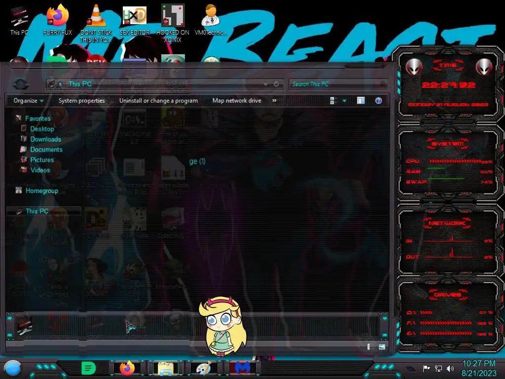Open Malwarebytes from the taskbar
The image size is (505, 379).
(242, 368)
